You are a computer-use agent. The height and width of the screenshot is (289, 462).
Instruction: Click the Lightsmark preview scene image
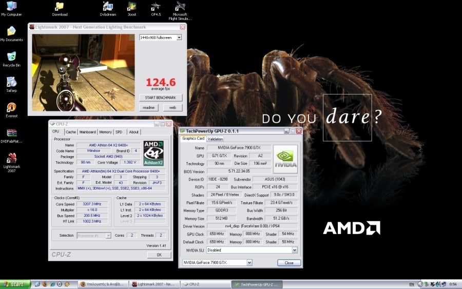coord(83,72)
